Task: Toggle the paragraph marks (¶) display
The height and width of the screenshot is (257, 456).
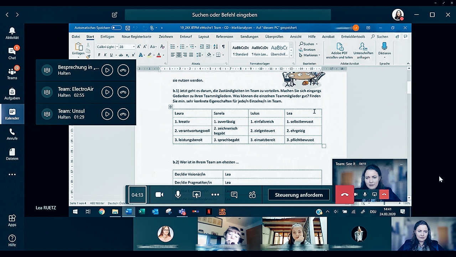Action: [x=223, y=47]
